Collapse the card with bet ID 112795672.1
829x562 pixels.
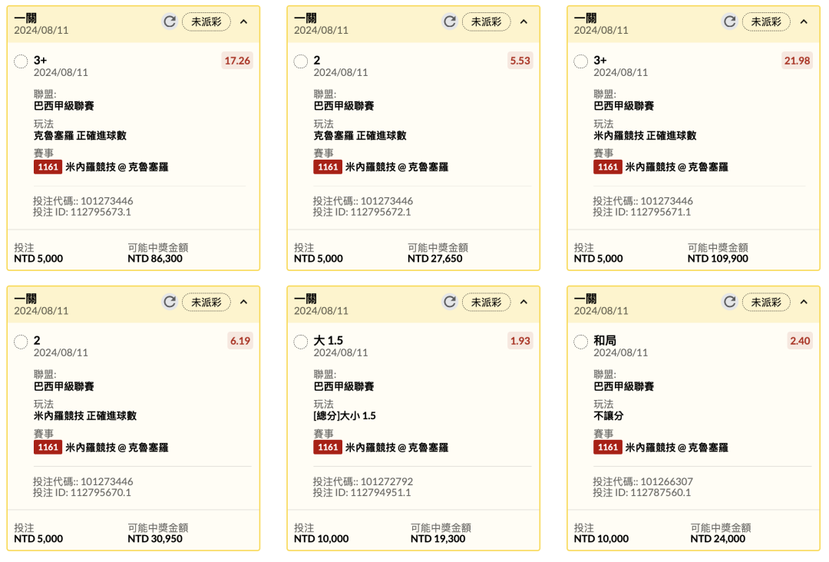(524, 21)
